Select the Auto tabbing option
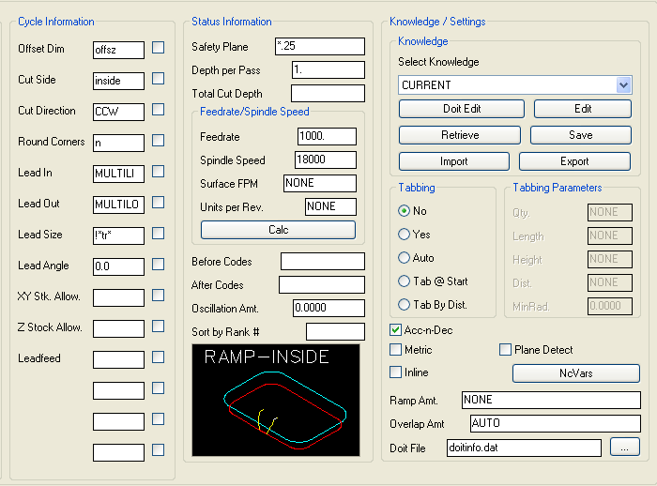Viewport: 657px width, 486px height. coord(404,258)
